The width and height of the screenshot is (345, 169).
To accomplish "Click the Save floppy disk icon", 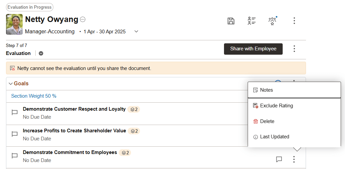I will tap(231, 21).
